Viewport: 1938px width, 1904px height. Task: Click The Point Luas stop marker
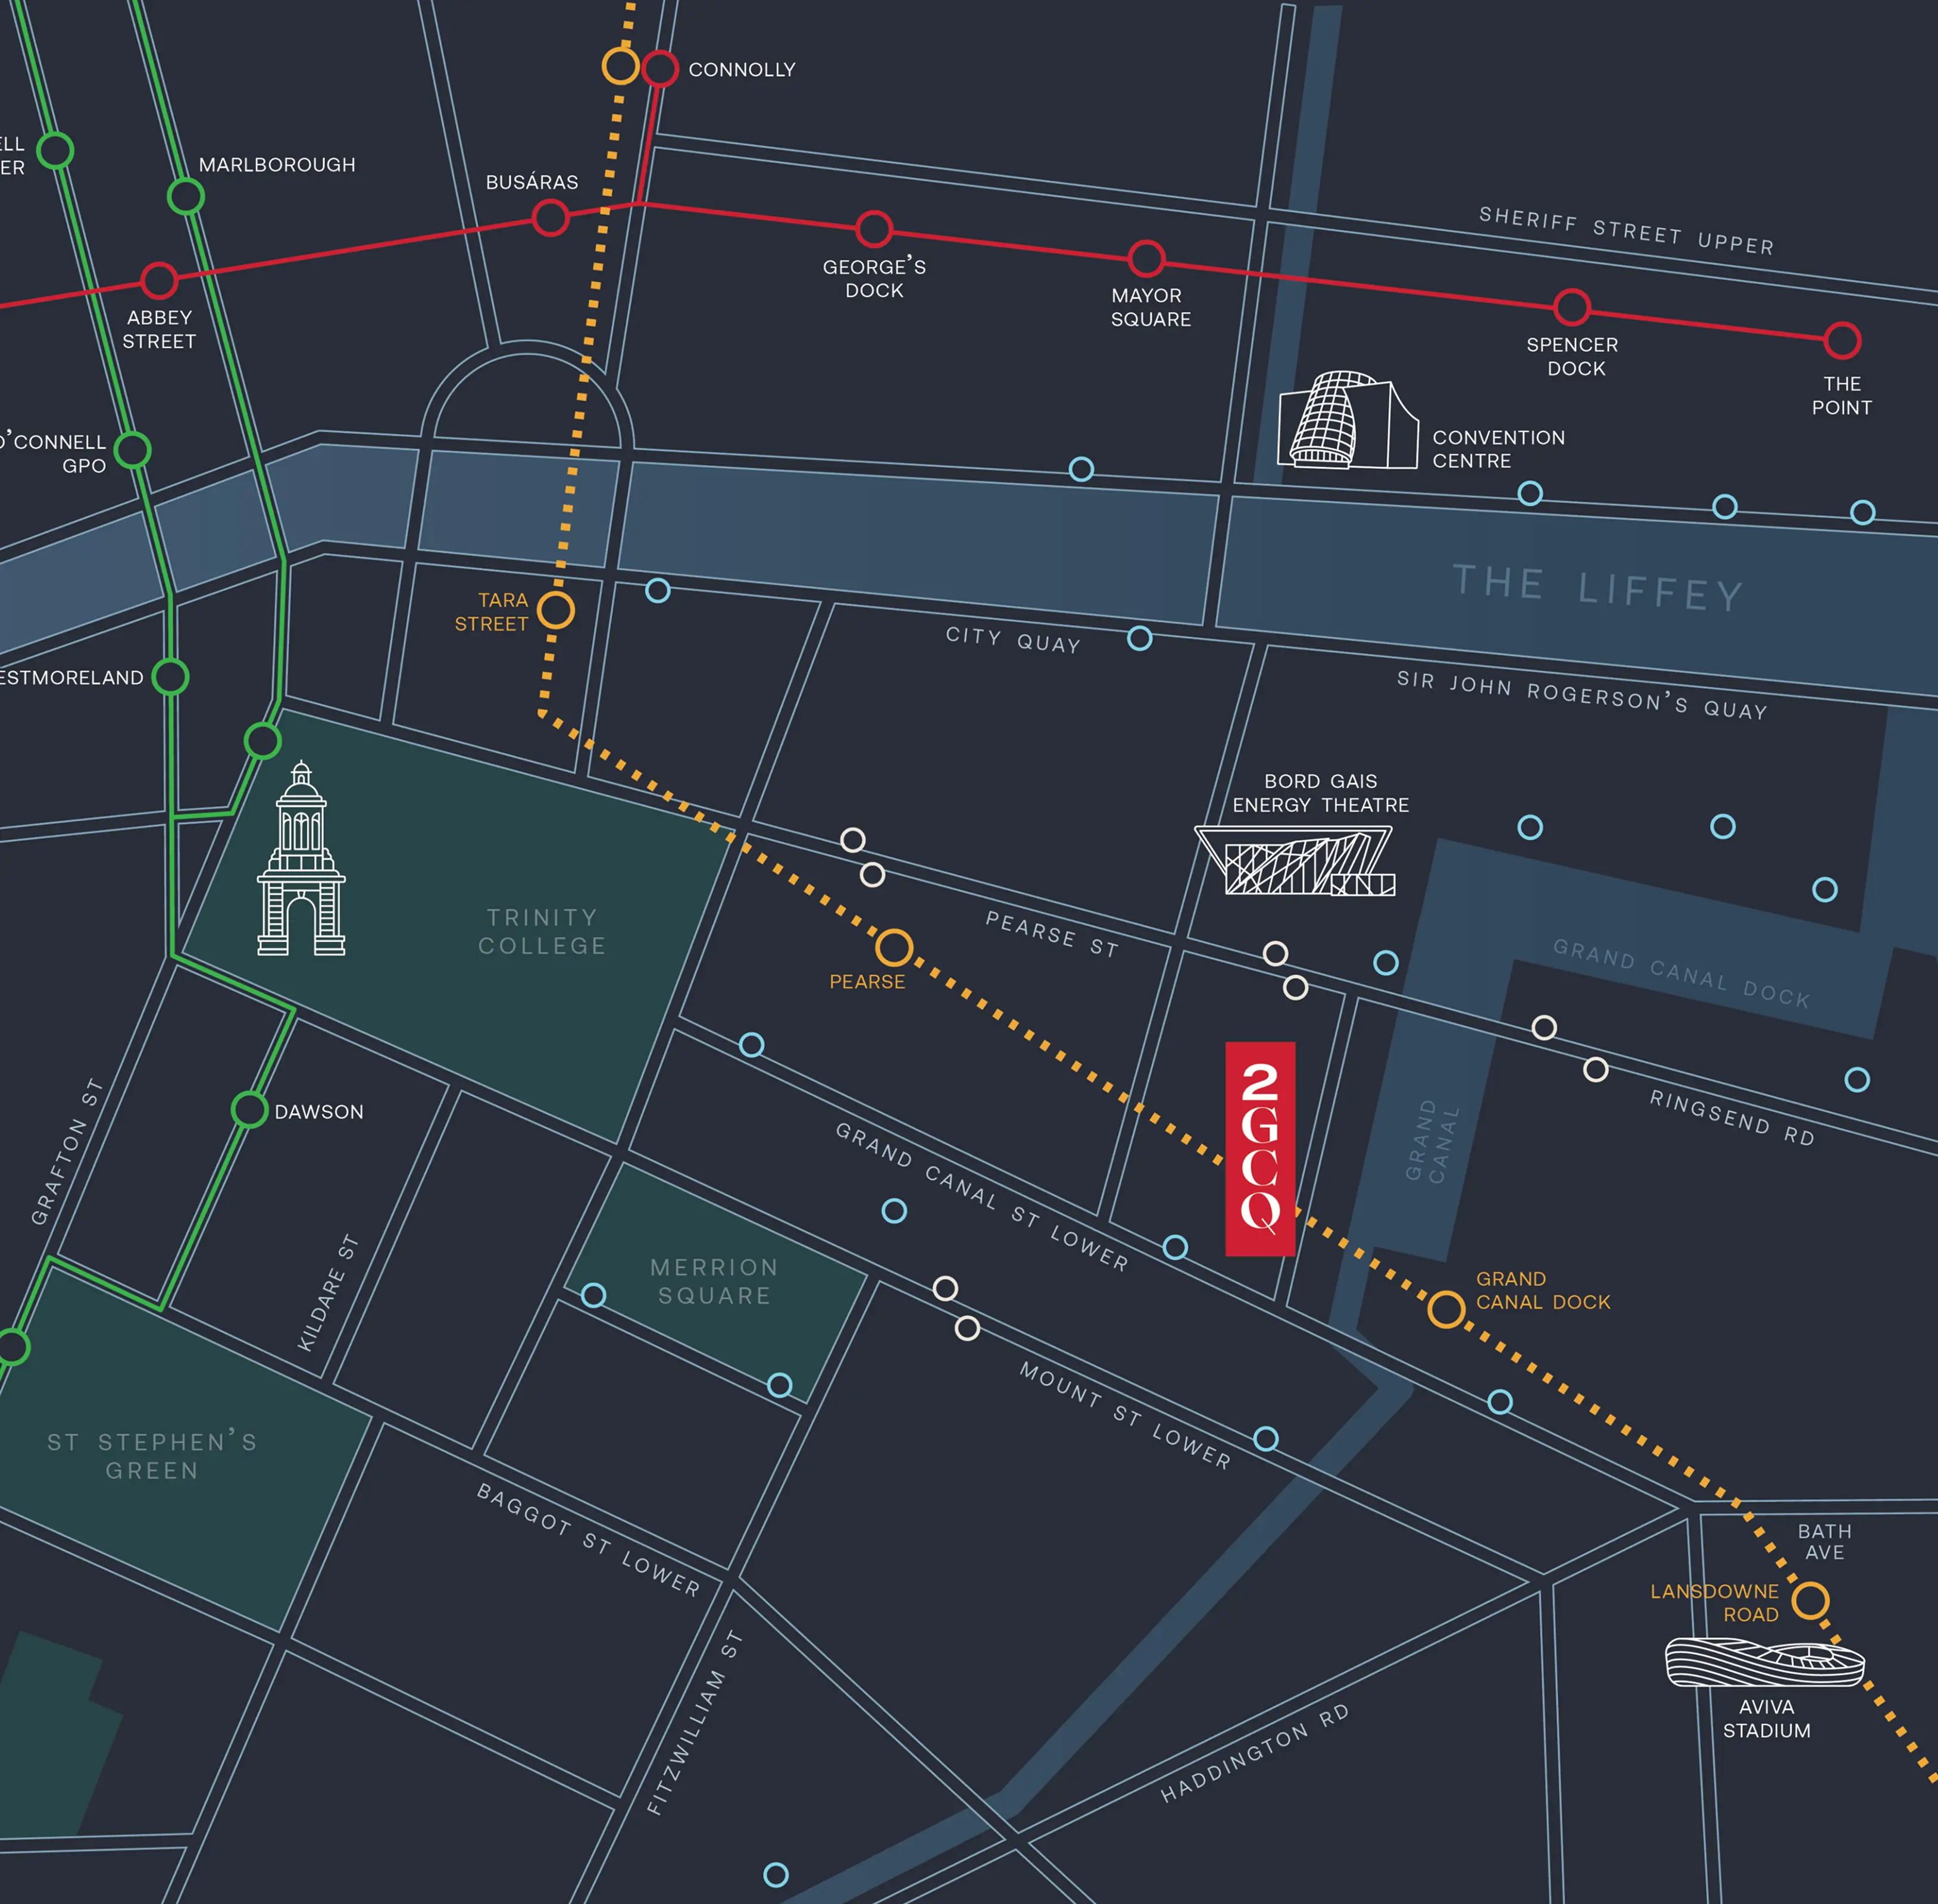[x=1842, y=340]
